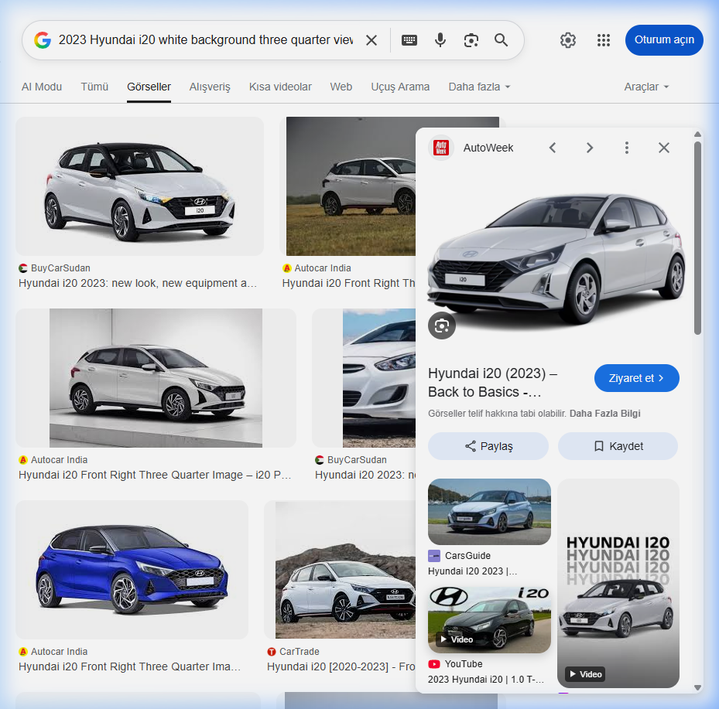This screenshot has width=719, height=709.
Task: Click BuyCarSudan favicon on first result
Action: click(x=23, y=268)
